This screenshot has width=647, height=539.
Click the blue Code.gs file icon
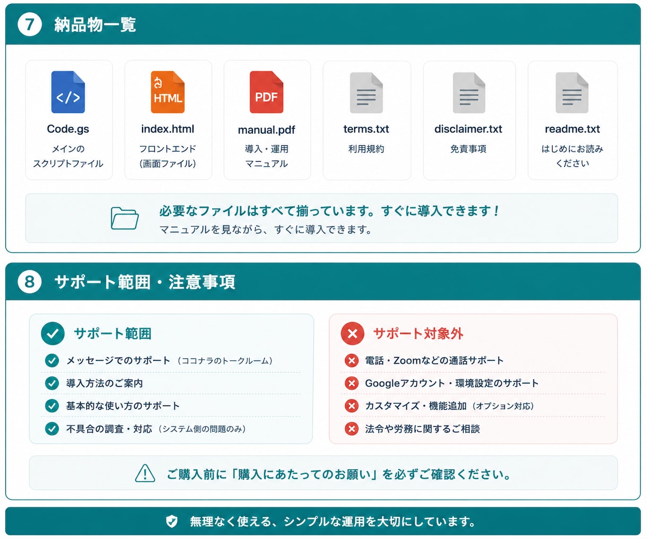(68, 92)
